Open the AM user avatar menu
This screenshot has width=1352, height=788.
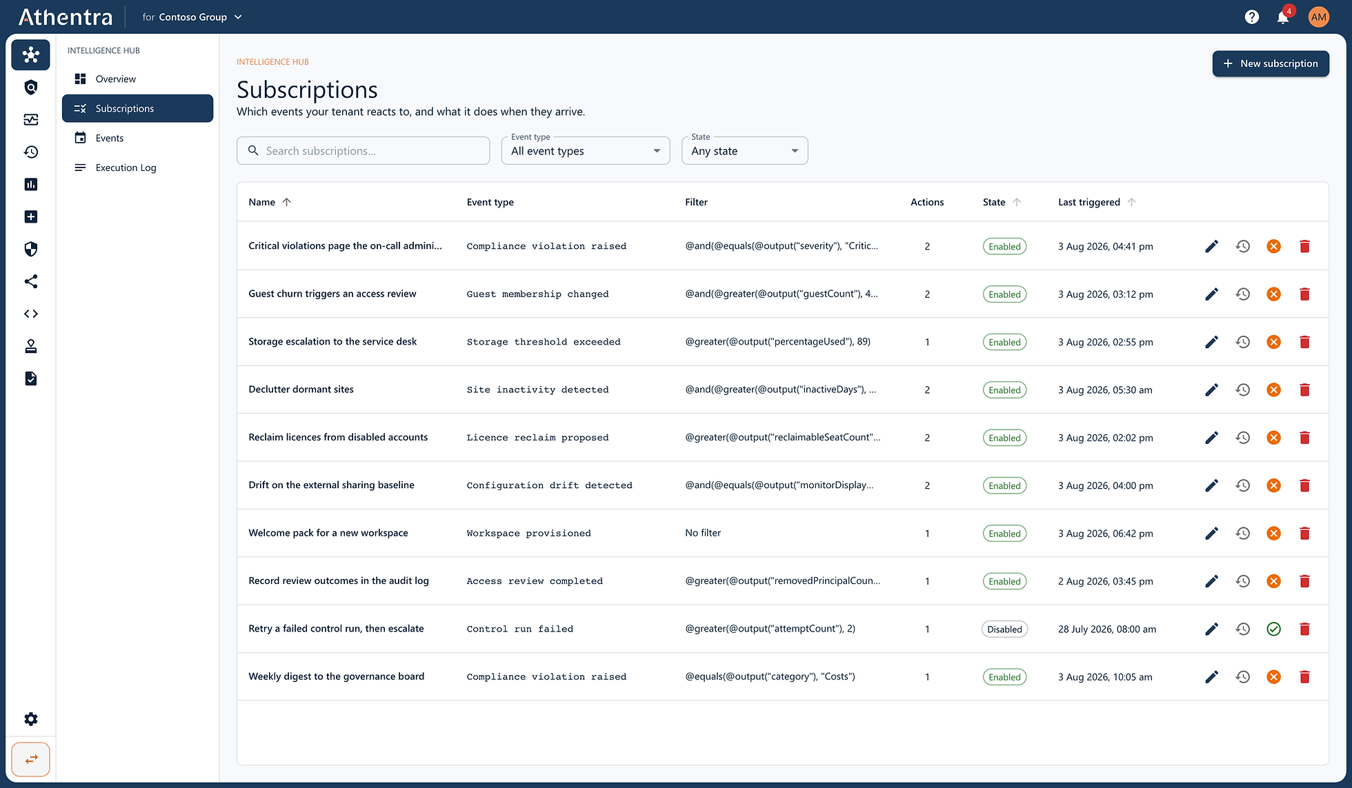click(x=1318, y=17)
